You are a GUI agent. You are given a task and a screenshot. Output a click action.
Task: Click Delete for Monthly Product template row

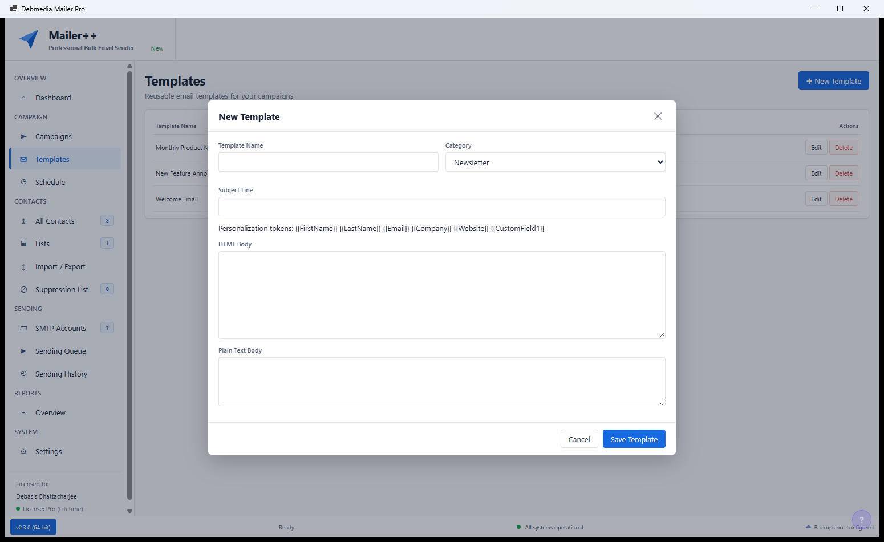844,148
